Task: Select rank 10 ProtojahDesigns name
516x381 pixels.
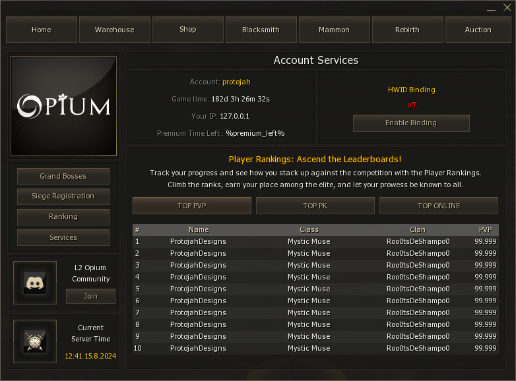Action: click(x=198, y=348)
